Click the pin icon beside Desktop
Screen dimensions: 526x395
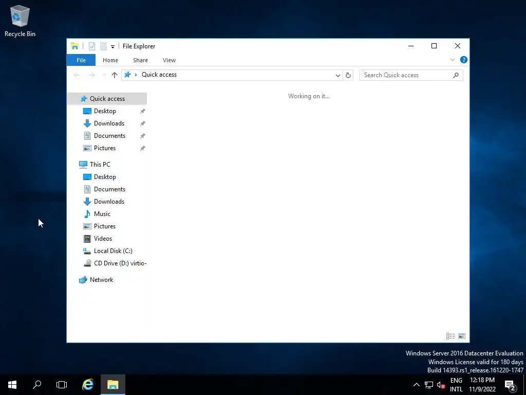coord(143,111)
